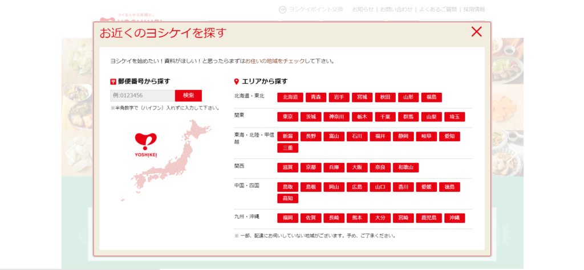Viewport: 584px width, 270px height.
Task: Select 福井 prefecture button
Action: pyautogui.click(x=380, y=137)
